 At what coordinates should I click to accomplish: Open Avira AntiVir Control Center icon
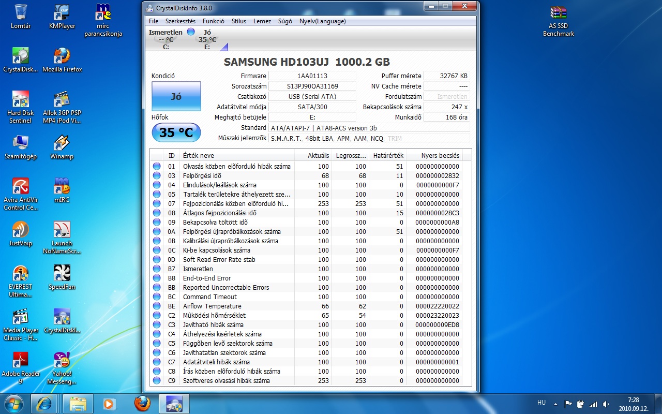click(x=21, y=194)
